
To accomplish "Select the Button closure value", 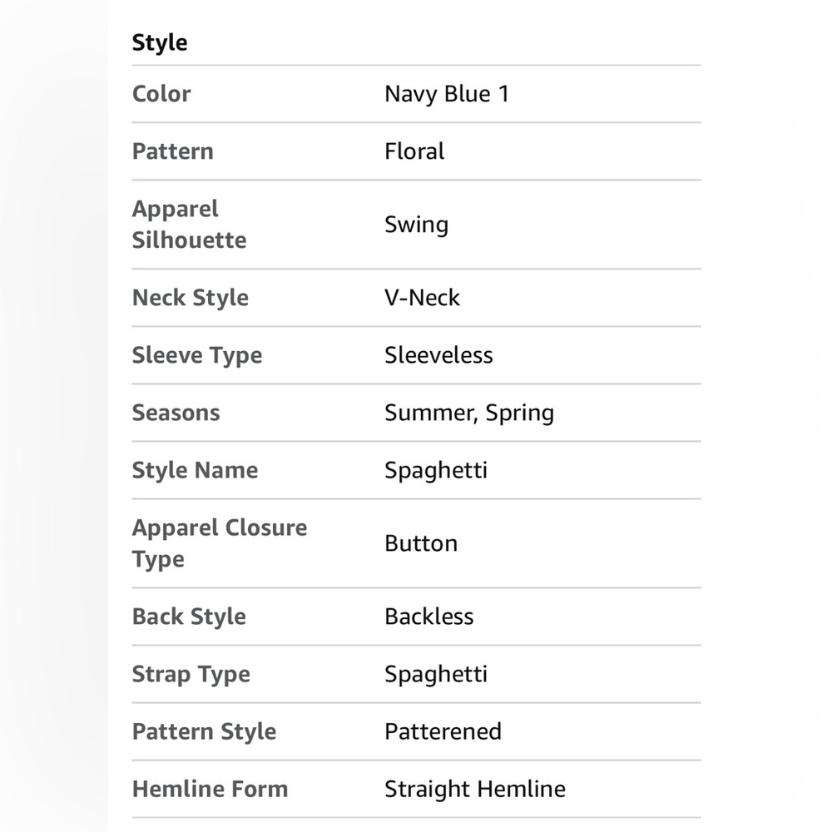I will pos(421,543).
